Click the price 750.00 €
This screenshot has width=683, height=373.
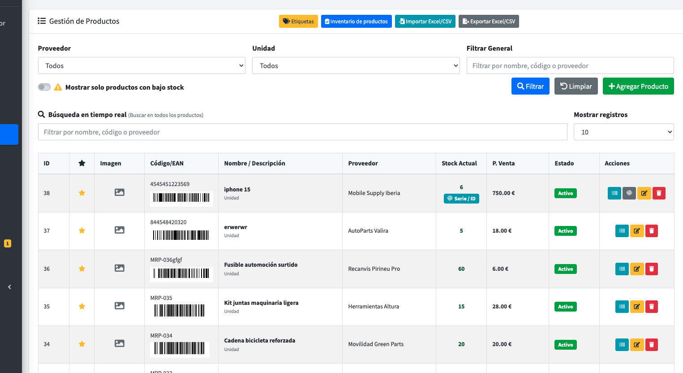coord(503,193)
